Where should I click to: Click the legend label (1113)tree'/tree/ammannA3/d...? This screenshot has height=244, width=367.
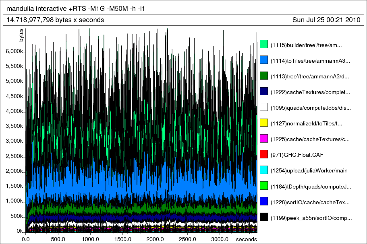click(310, 77)
